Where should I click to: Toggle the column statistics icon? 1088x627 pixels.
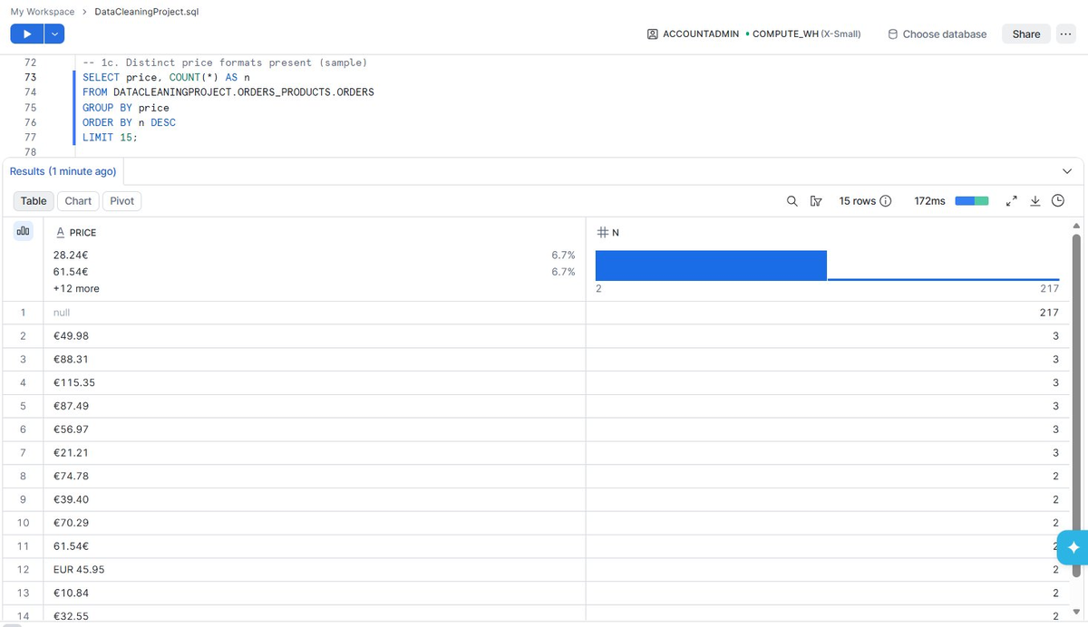click(23, 232)
